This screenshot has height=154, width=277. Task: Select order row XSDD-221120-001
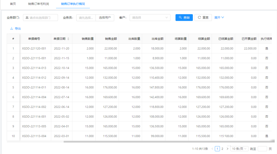[34, 49]
